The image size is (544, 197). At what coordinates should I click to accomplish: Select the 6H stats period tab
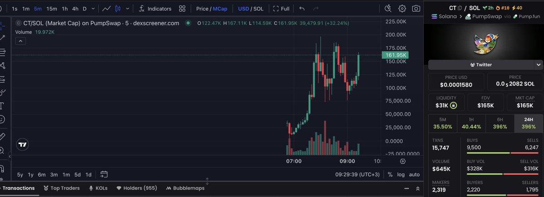(x=500, y=124)
